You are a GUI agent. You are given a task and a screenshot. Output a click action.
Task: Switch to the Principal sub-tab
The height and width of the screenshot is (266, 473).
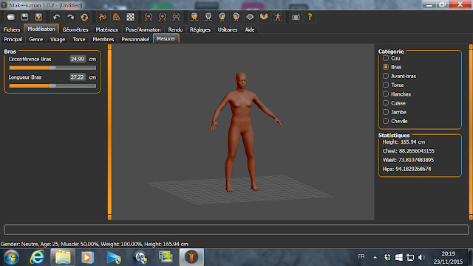13,39
